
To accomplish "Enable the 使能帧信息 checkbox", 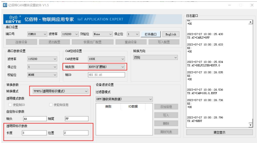I will point(51,105).
